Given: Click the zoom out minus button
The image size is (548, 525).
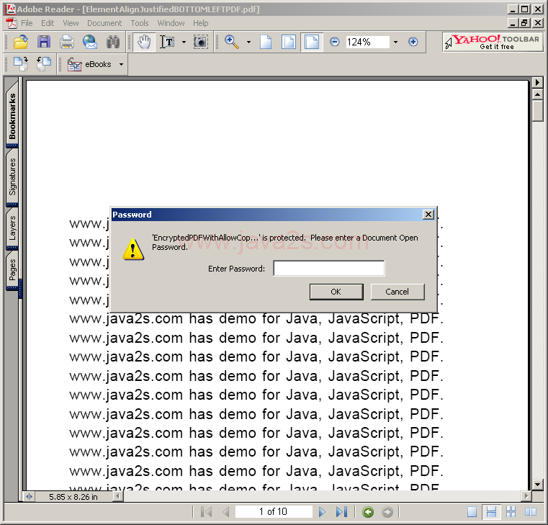Looking at the screenshot, I should [x=334, y=42].
